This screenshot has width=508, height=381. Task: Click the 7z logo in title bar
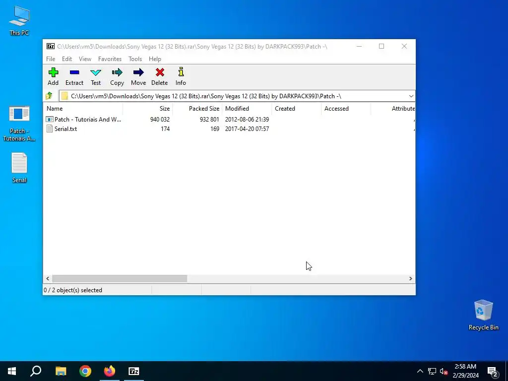coord(51,46)
